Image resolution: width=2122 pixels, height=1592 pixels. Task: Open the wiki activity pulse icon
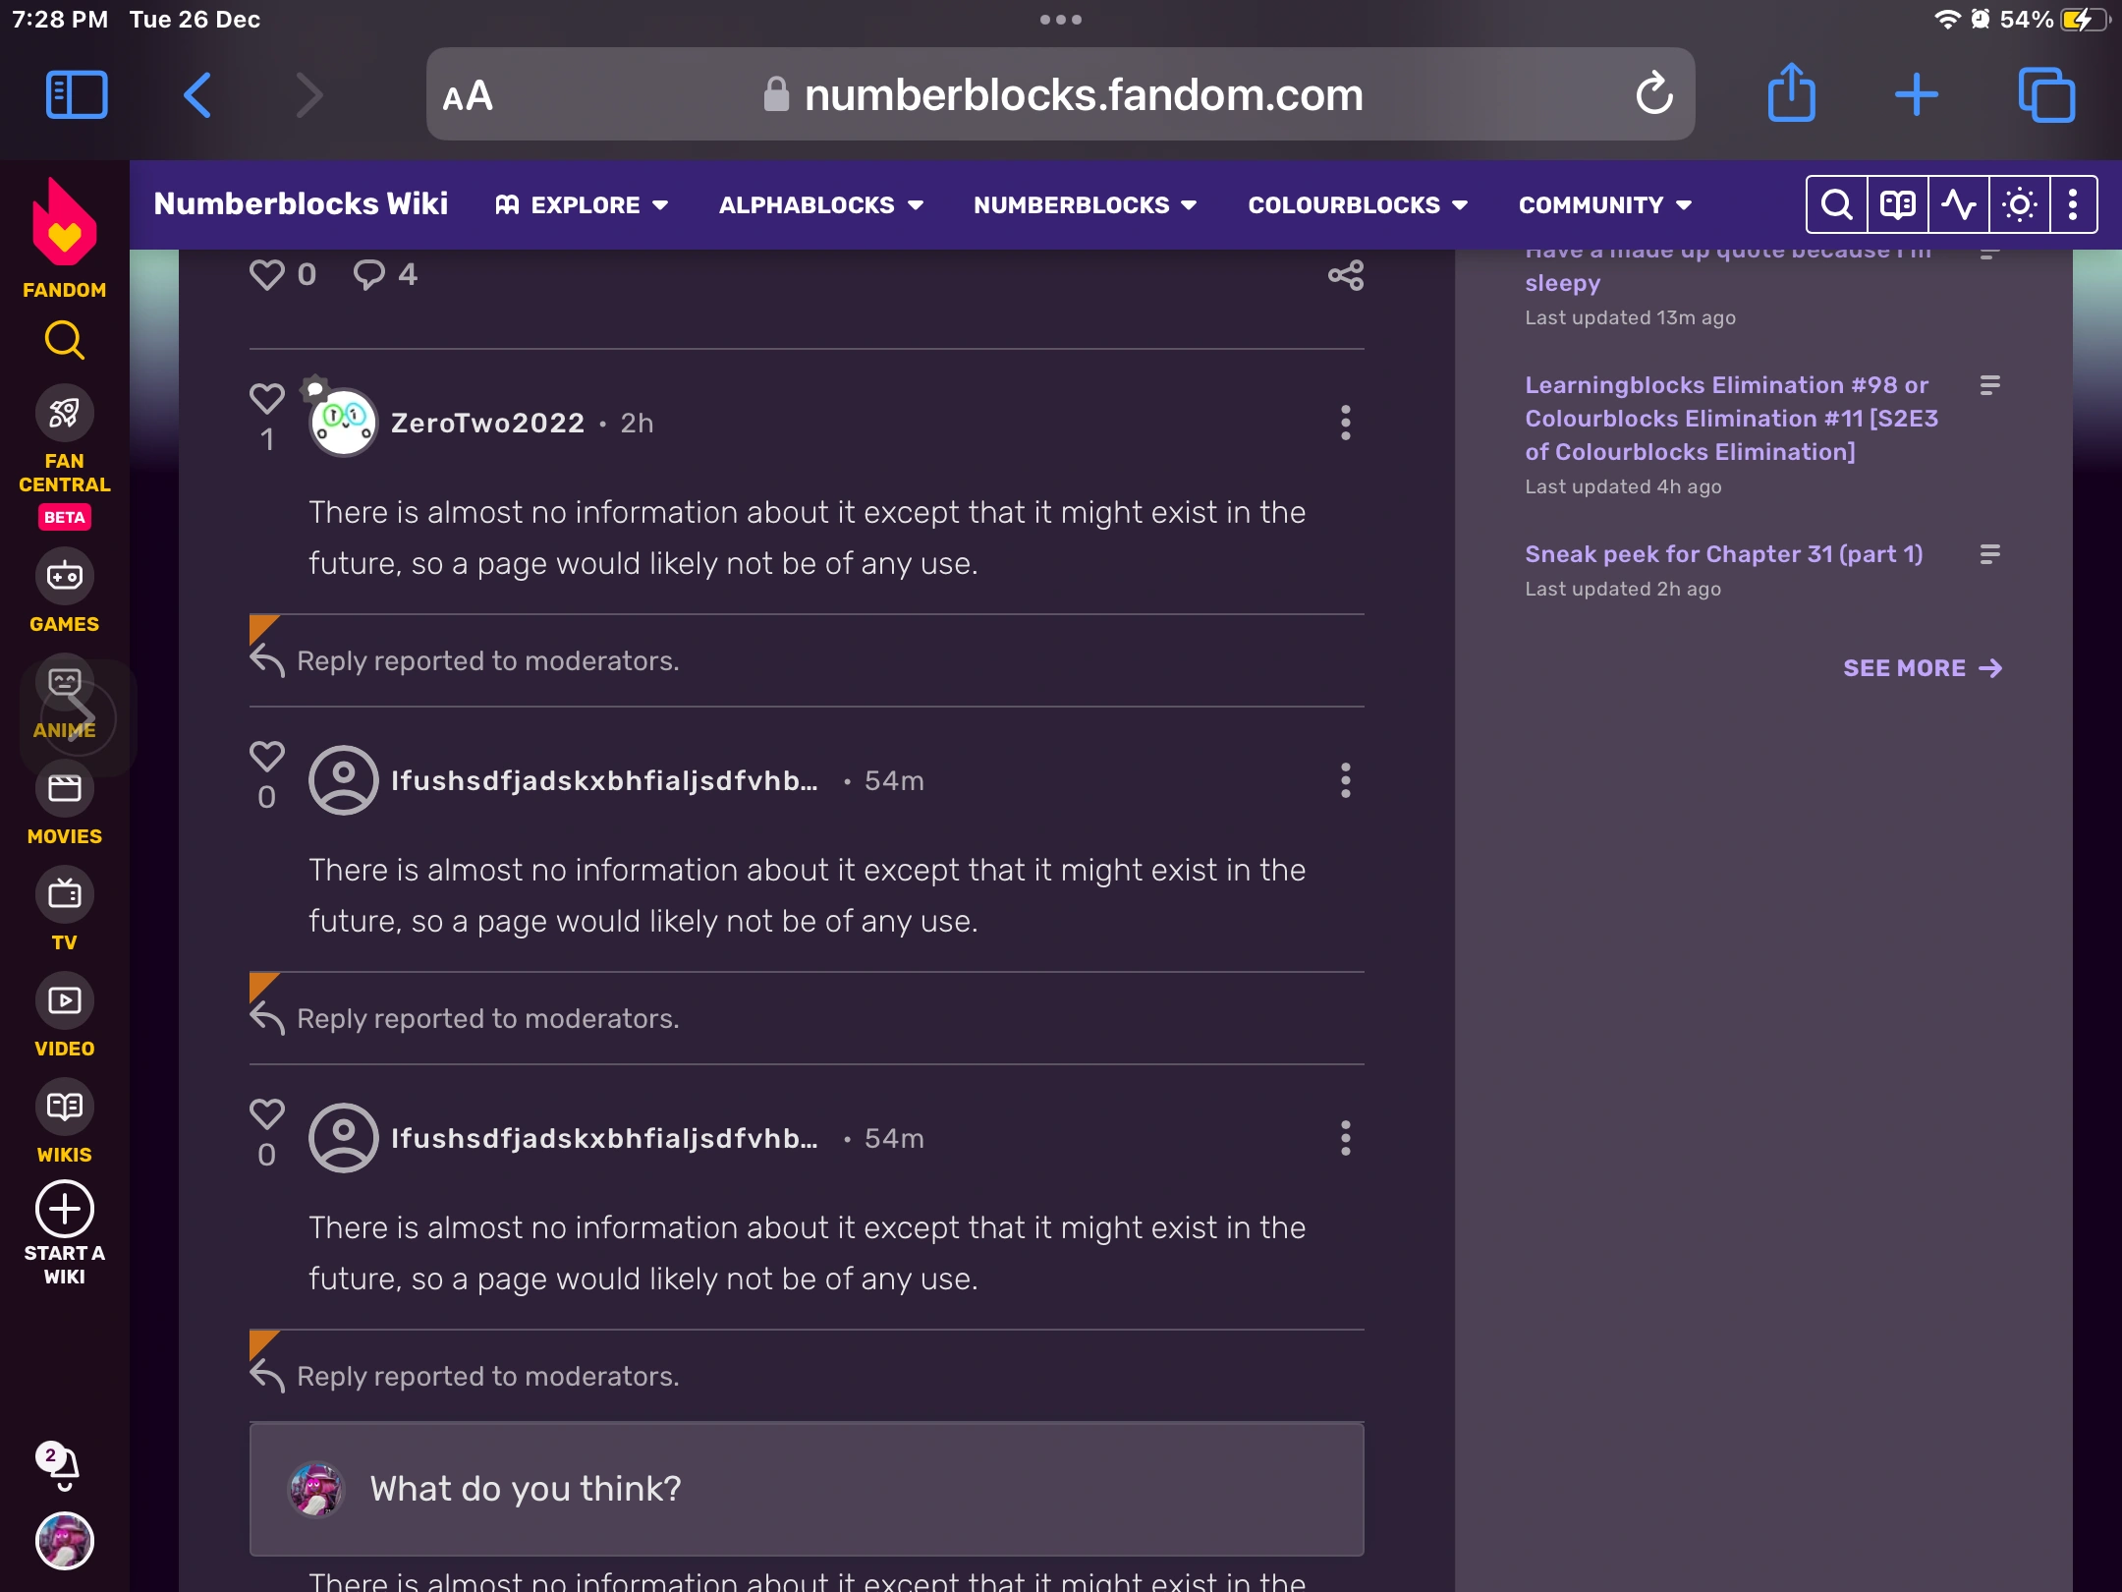(1958, 204)
